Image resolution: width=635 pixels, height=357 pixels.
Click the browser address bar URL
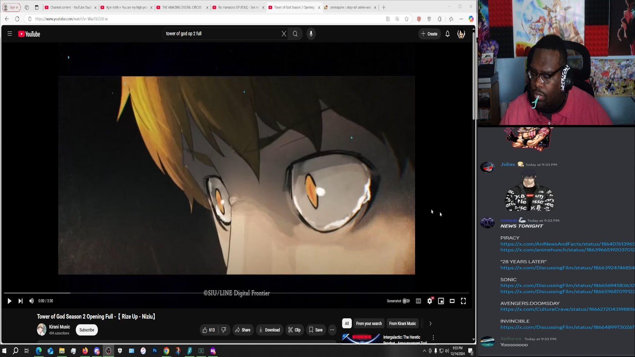pyautogui.click(x=71, y=19)
